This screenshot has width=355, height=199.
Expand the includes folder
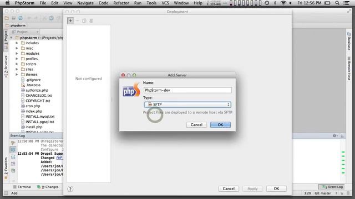click(17, 43)
